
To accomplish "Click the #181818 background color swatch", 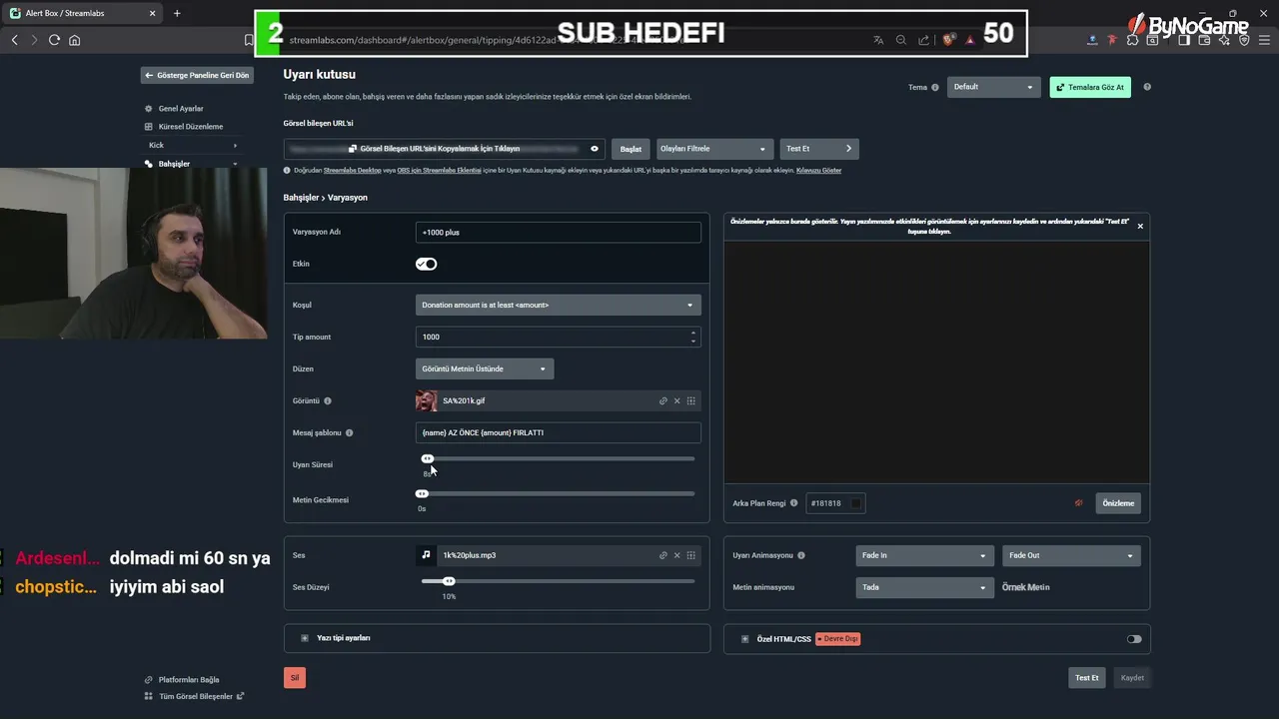I will pyautogui.click(x=855, y=503).
